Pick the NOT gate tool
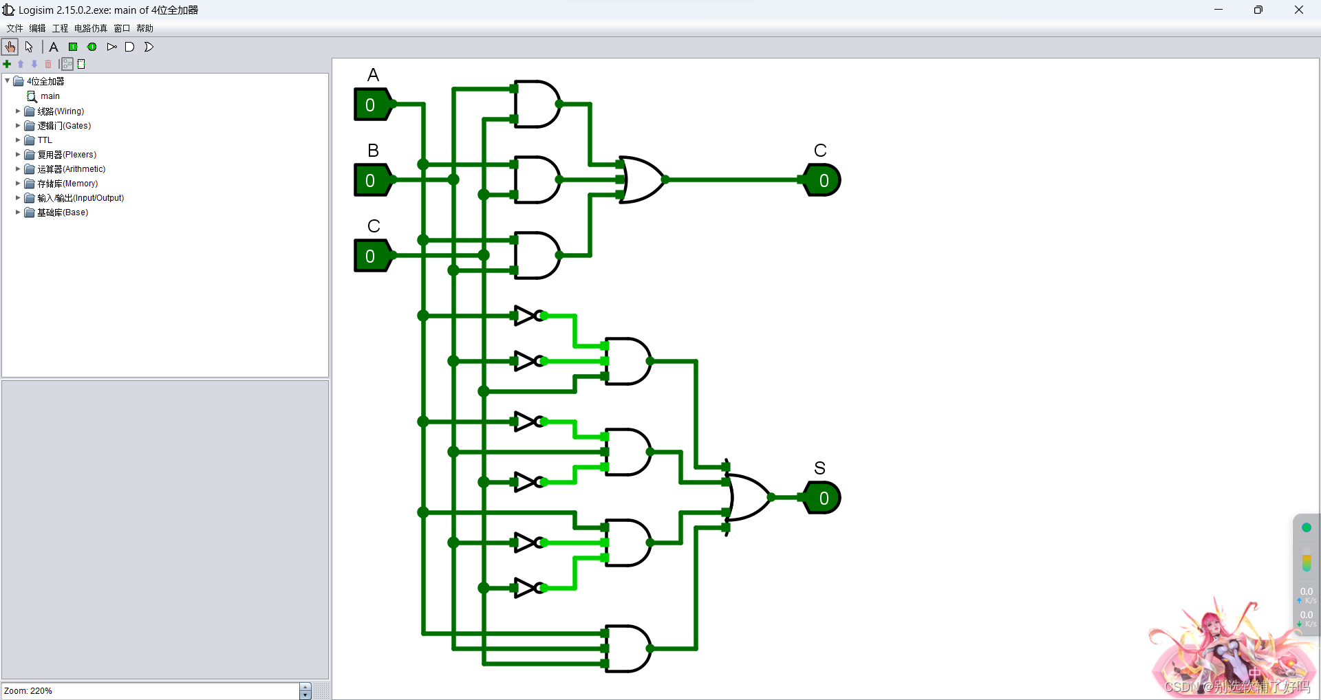 point(111,47)
